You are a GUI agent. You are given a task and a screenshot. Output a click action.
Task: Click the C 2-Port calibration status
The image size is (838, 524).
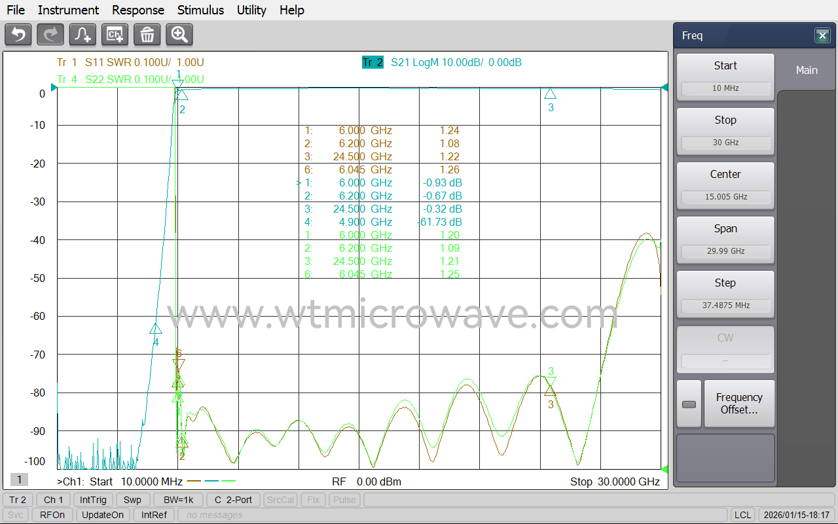coord(233,499)
